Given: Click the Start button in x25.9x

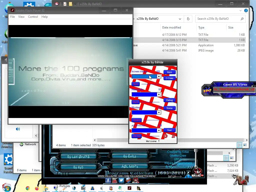Looking at the screenshot, I should pos(169,130).
